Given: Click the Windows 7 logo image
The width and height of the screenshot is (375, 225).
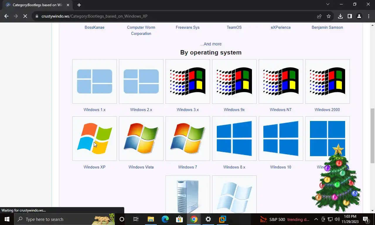Looking at the screenshot, I should click(188, 139).
